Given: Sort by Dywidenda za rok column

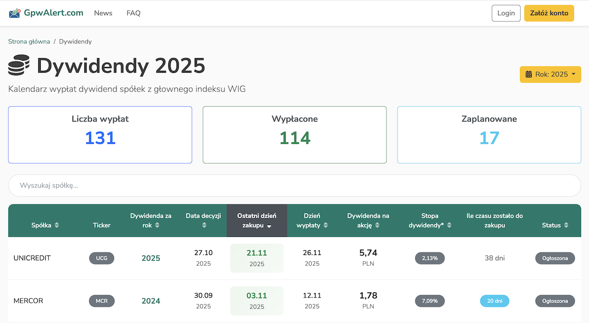Looking at the screenshot, I should (x=151, y=220).
